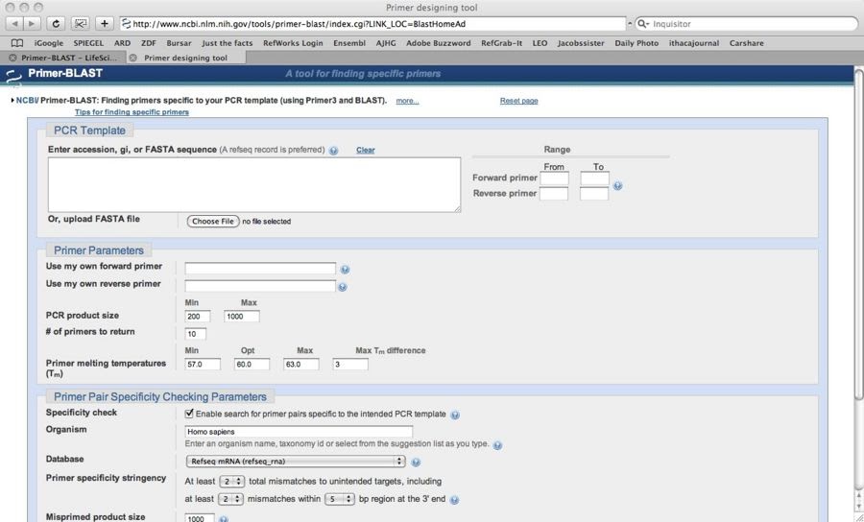864x522 pixels.
Task: Click the PCR product size Max field
Action: coord(242,316)
